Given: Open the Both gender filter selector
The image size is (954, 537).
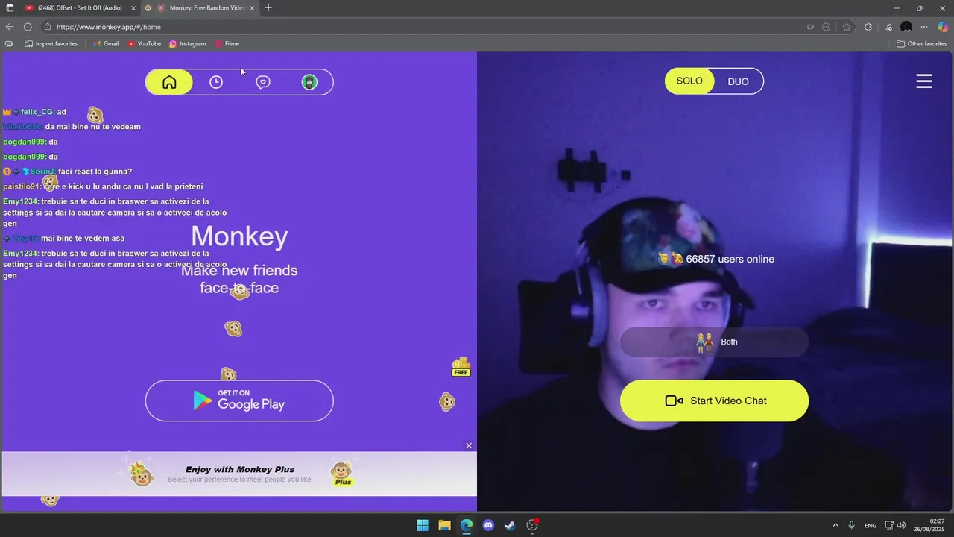Looking at the screenshot, I should pos(714,342).
